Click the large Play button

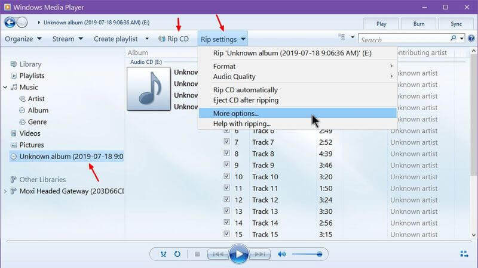click(238, 254)
